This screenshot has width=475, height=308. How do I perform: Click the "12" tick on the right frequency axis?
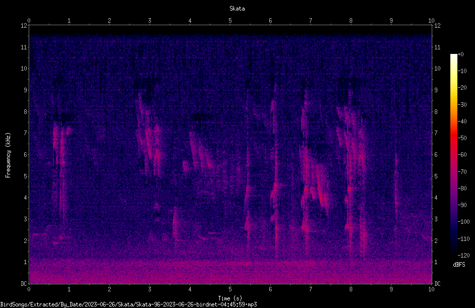[437, 26]
